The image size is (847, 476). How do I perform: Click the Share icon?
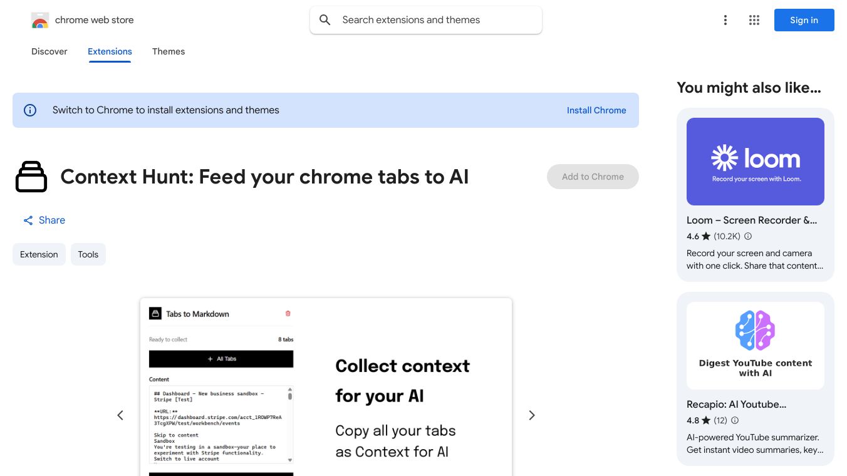[28, 220]
